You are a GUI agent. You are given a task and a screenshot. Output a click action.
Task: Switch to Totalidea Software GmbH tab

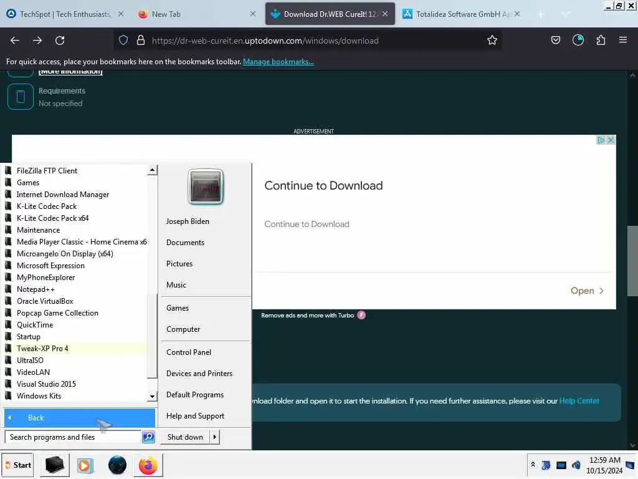[x=462, y=14]
